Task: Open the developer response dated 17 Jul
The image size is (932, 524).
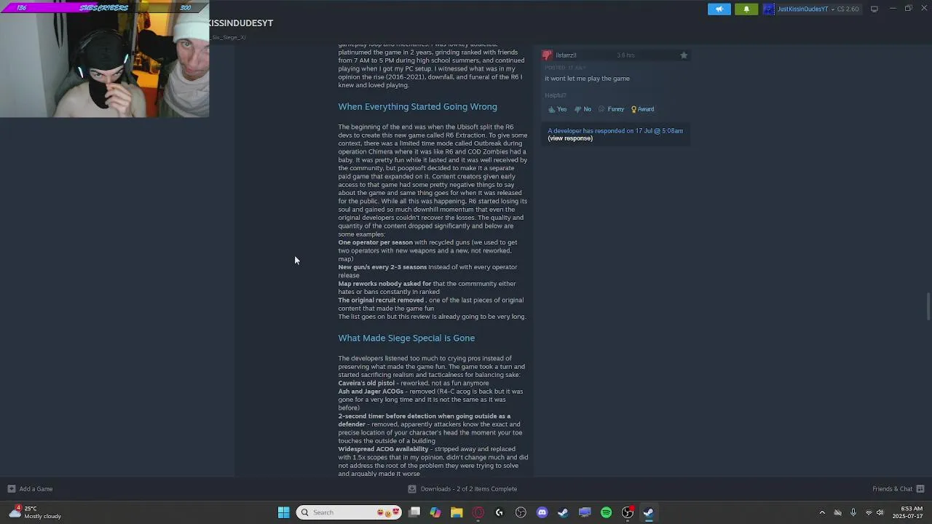Action: 615,131
